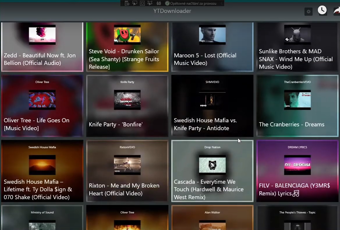Open the settings gear icon
The image size is (340, 230).
309,12
